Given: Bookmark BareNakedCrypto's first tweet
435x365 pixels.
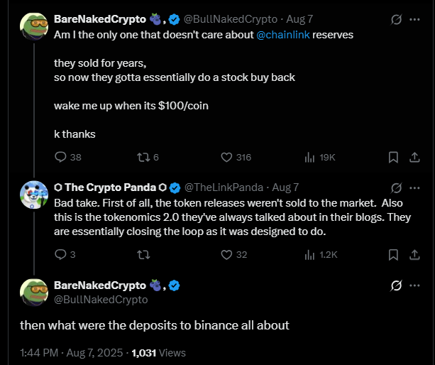Looking at the screenshot, I should pyautogui.click(x=394, y=157).
